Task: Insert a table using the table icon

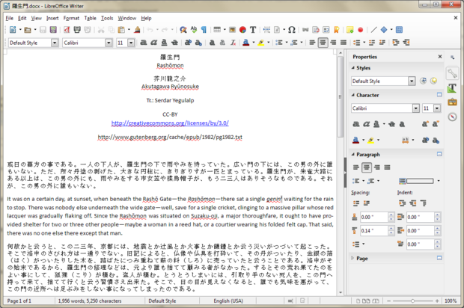Action: [217, 30]
